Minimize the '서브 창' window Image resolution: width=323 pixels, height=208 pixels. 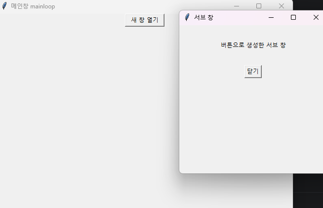[271, 17]
